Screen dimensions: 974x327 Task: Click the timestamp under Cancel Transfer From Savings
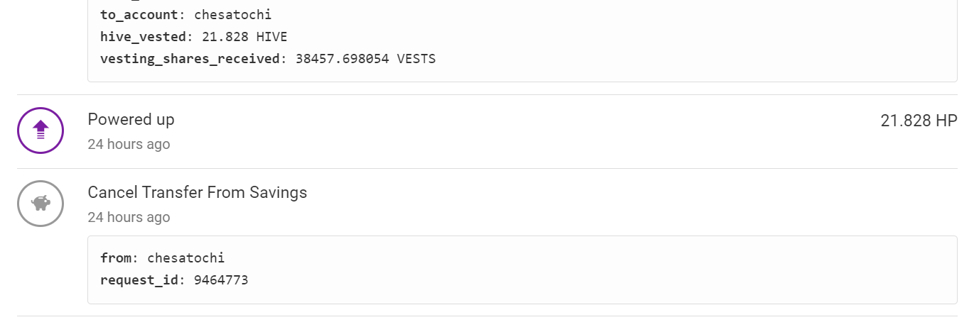click(129, 217)
